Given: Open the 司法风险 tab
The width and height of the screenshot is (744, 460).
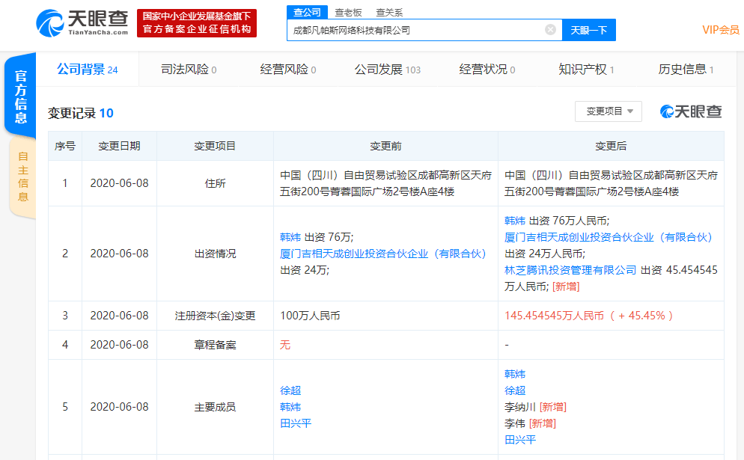Looking at the screenshot, I should tap(188, 70).
